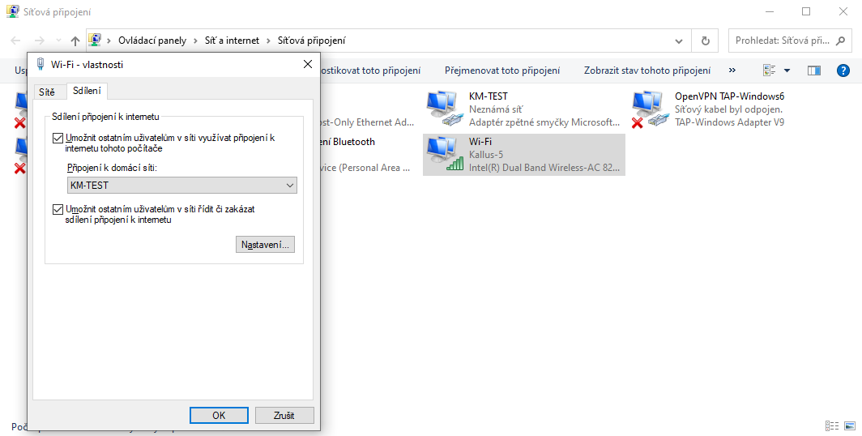The height and width of the screenshot is (436, 862).
Task: Toggle the preview pane icon
Action: [x=813, y=71]
